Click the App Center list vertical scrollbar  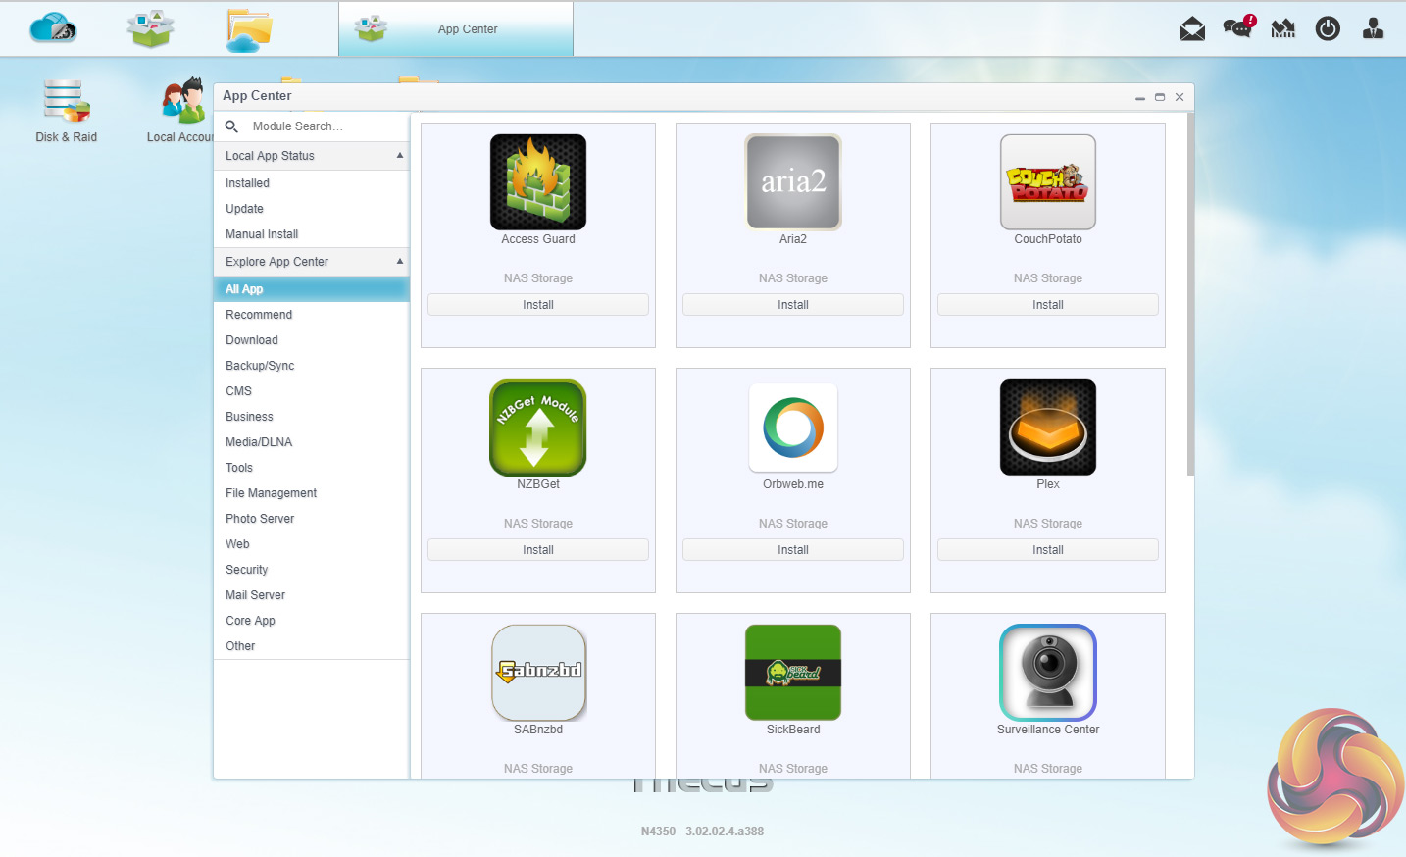pyautogui.click(x=1190, y=294)
